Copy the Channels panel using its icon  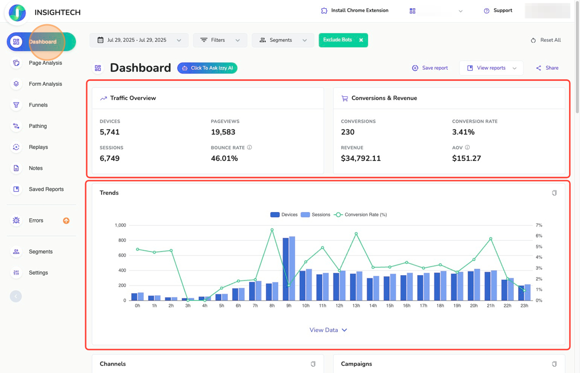click(313, 364)
